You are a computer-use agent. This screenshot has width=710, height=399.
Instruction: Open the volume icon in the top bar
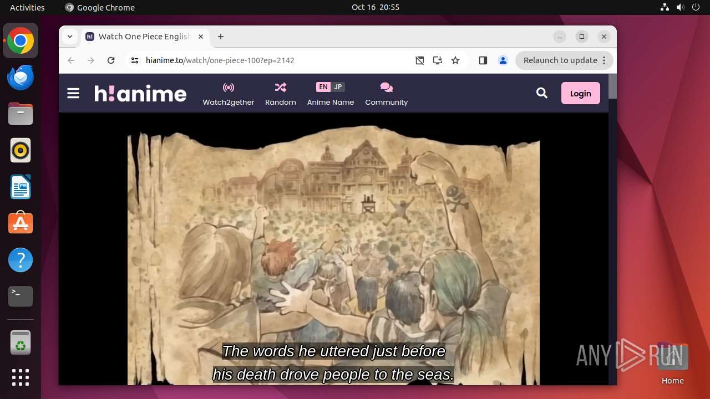coord(681,7)
